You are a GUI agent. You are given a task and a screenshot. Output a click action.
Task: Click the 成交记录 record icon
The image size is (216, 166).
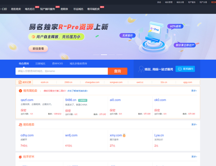[x=19, y=82]
